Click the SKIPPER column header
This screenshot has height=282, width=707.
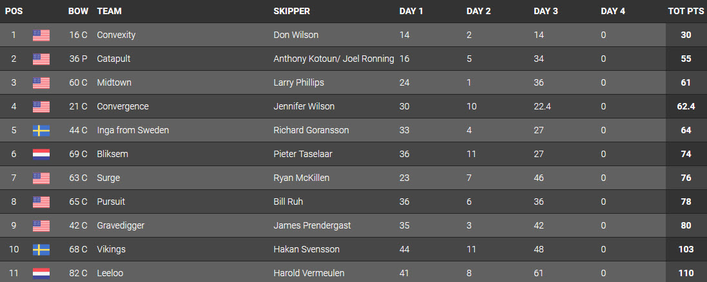tap(291, 11)
